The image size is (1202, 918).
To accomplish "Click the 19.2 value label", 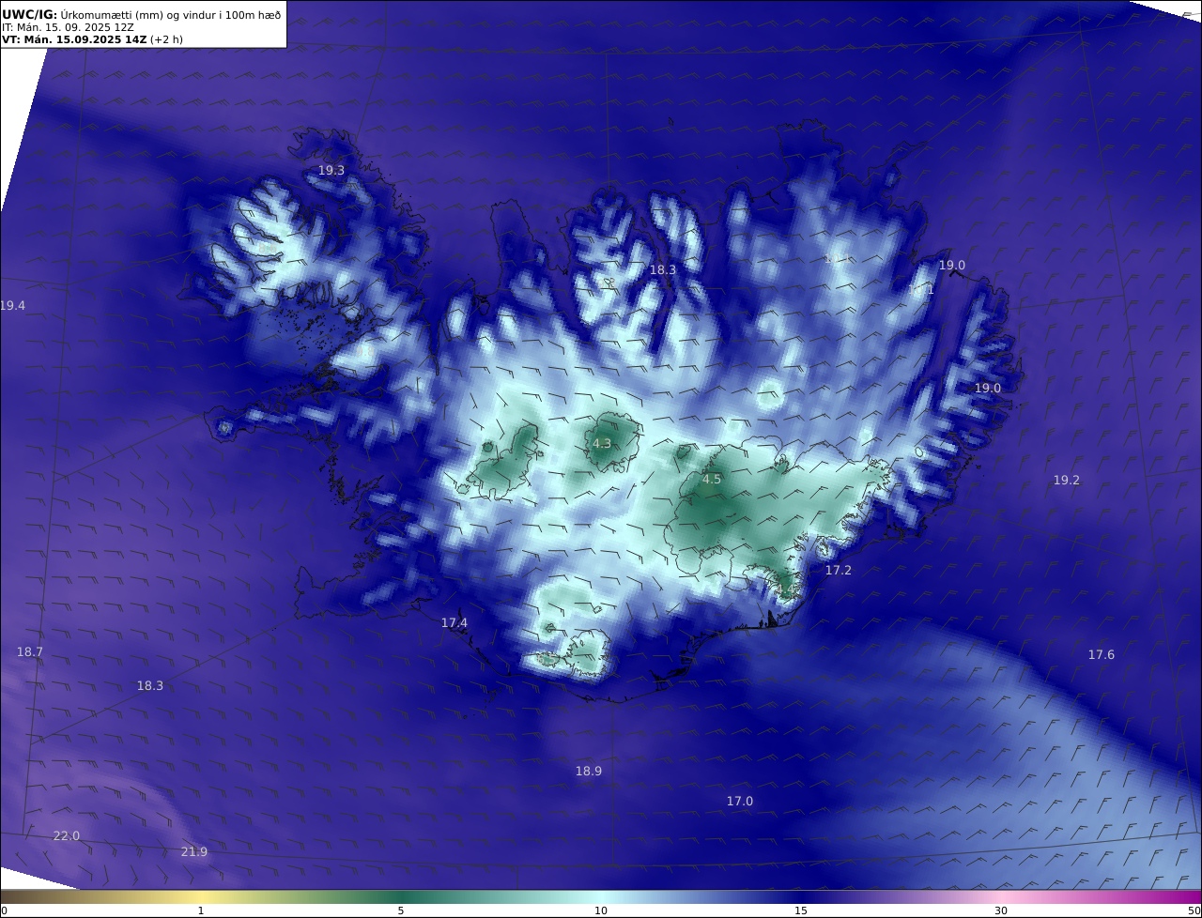I will point(1066,480).
